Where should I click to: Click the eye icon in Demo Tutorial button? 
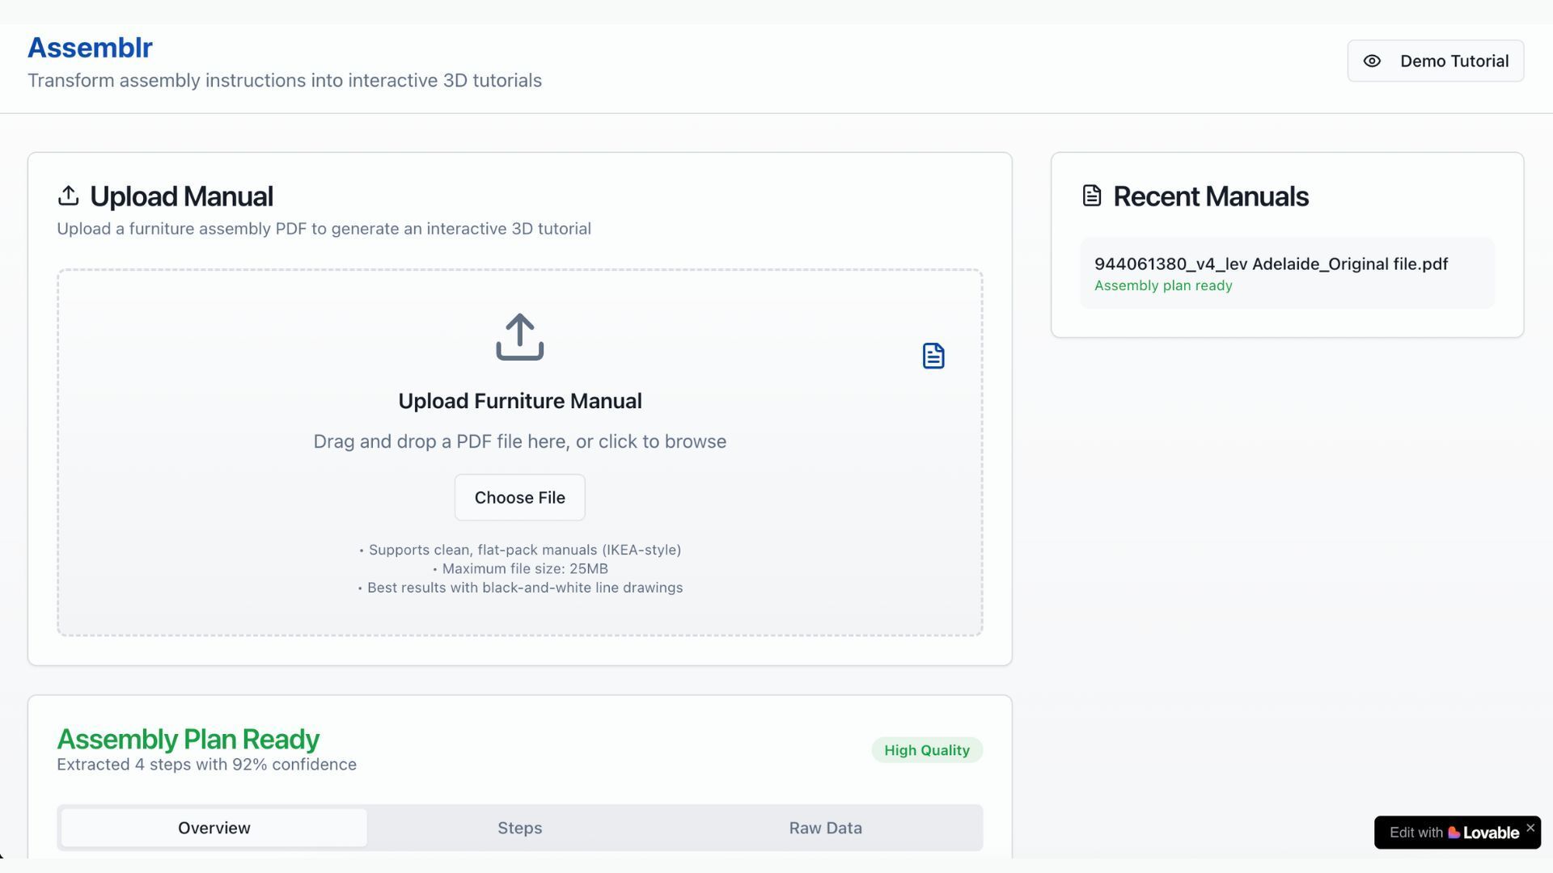pos(1372,61)
